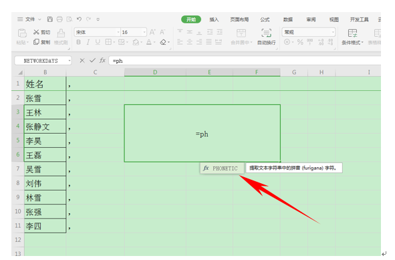Align text right
The height and width of the screenshot is (260, 395).
click(x=199, y=42)
